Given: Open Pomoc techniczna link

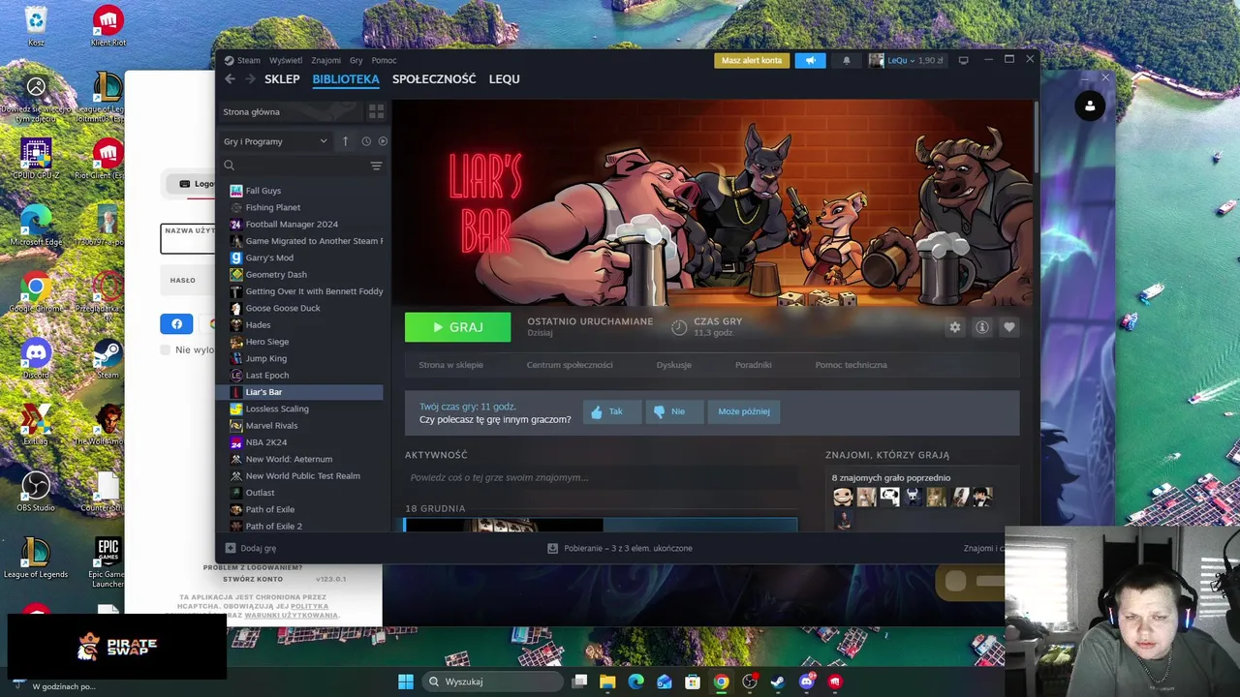Looking at the screenshot, I should point(851,365).
